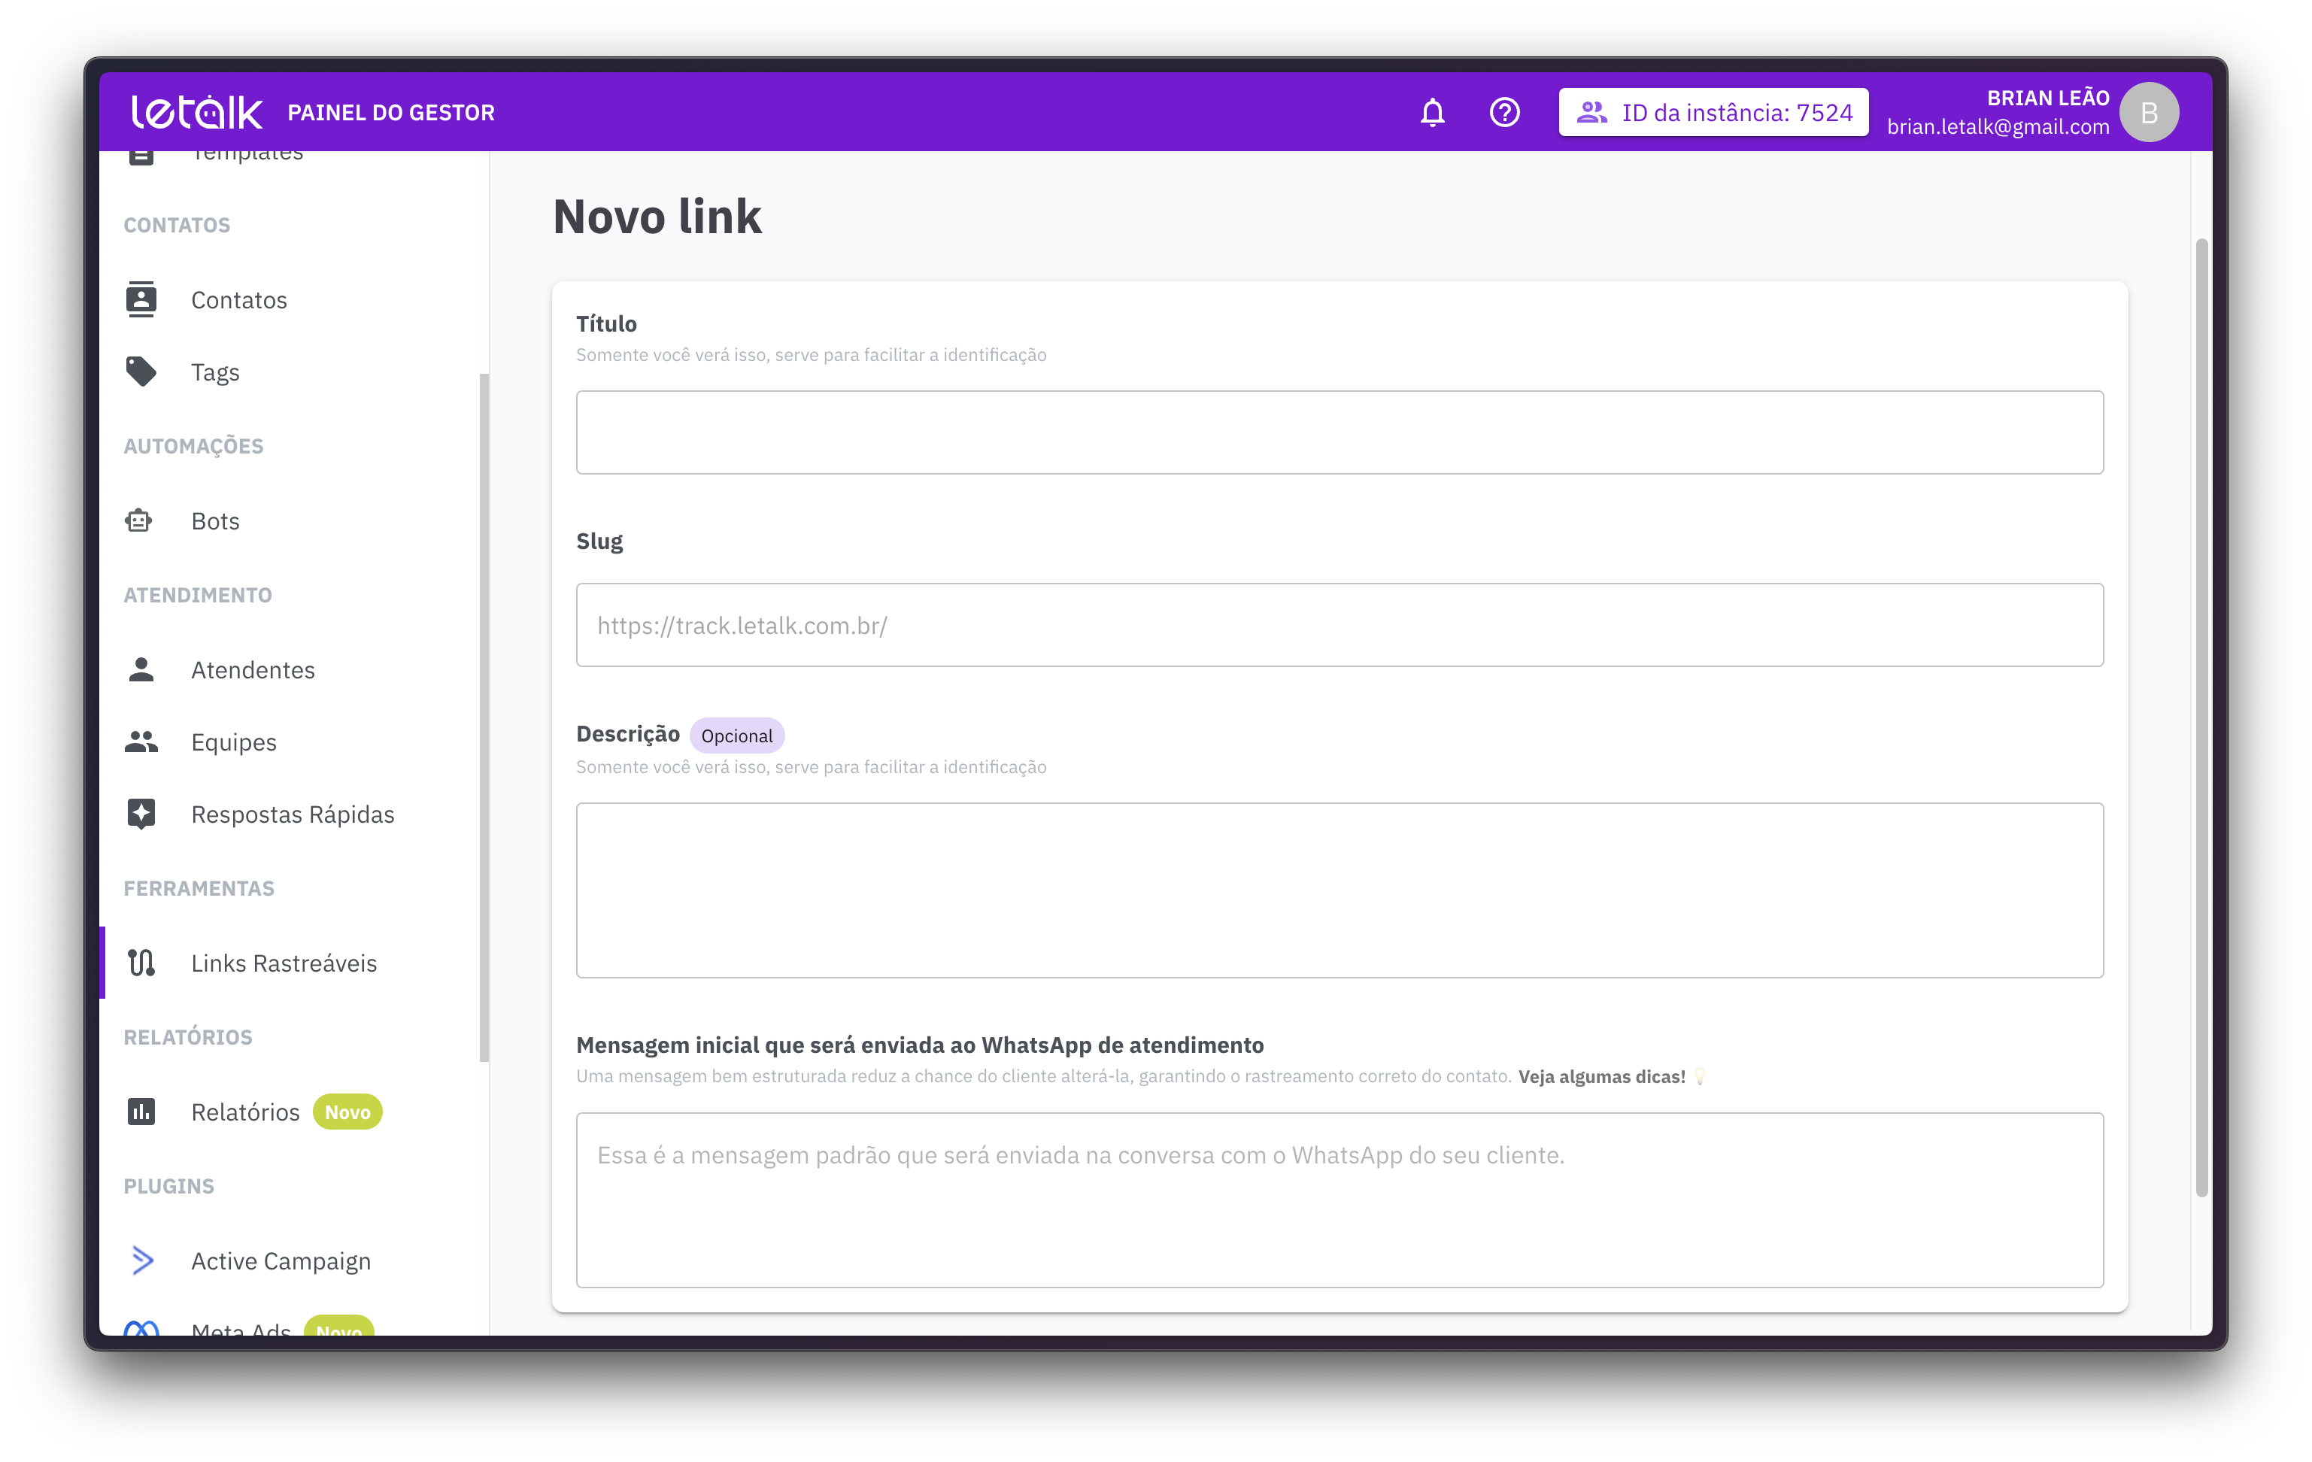Click the Active Campaign arrow icon
Viewport: 2312px width, 1462px height.
point(142,1260)
